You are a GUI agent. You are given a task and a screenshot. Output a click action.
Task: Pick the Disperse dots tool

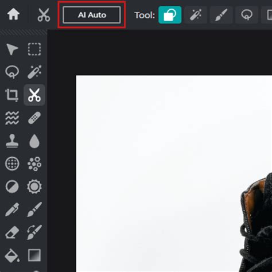34,164
